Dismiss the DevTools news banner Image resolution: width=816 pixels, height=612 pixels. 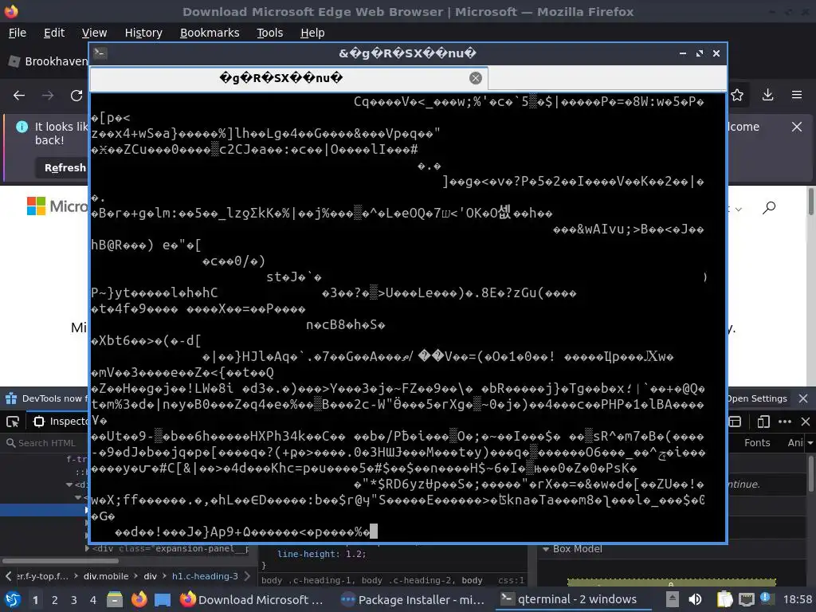point(803,398)
